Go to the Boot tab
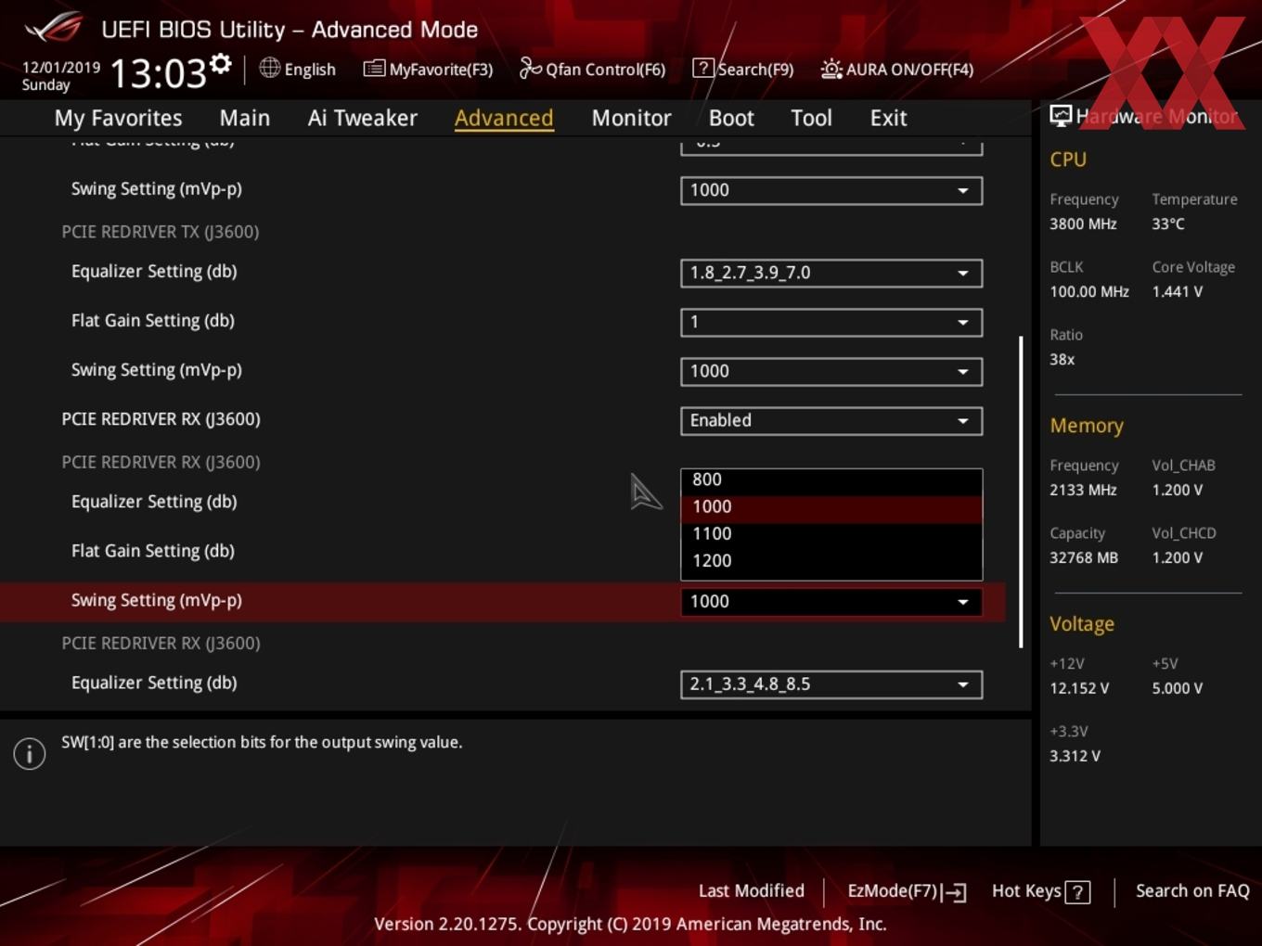The width and height of the screenshot is (1262, 946). [x=731, y=118]
